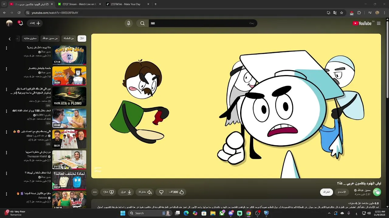Open YouTube notifications bell

20,23
